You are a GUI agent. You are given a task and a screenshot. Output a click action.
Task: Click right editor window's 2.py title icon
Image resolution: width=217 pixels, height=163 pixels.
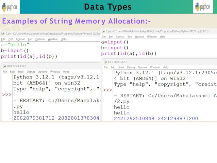click(x=103, y=31)
